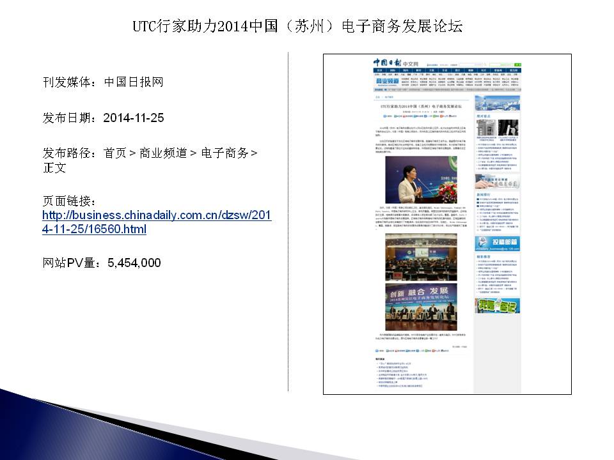Screen dimensions: 614x460
Task: Click the dark blue navigation bar in screenshot
Action: 447,70
